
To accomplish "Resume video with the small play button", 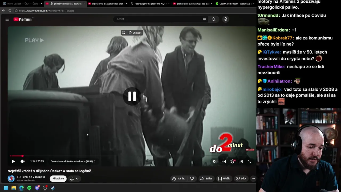I will tap(13, 161).
